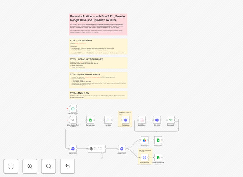
Task: Click the reset zoom arrow button
Action: pyautogui.click(x=67, y=166)
